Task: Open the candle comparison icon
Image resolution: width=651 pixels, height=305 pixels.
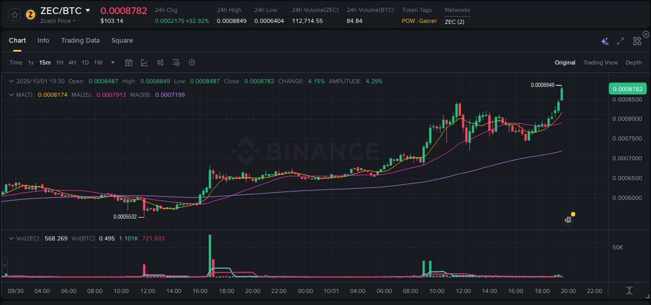Action: click(x=160, y=62)
